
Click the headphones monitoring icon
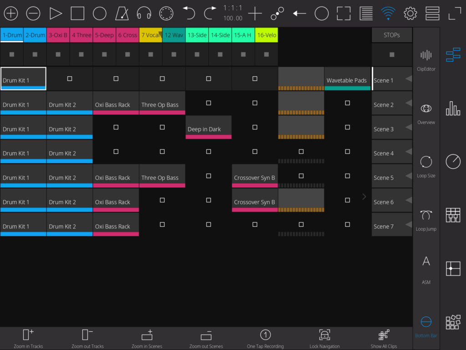(x=144, y=14)
